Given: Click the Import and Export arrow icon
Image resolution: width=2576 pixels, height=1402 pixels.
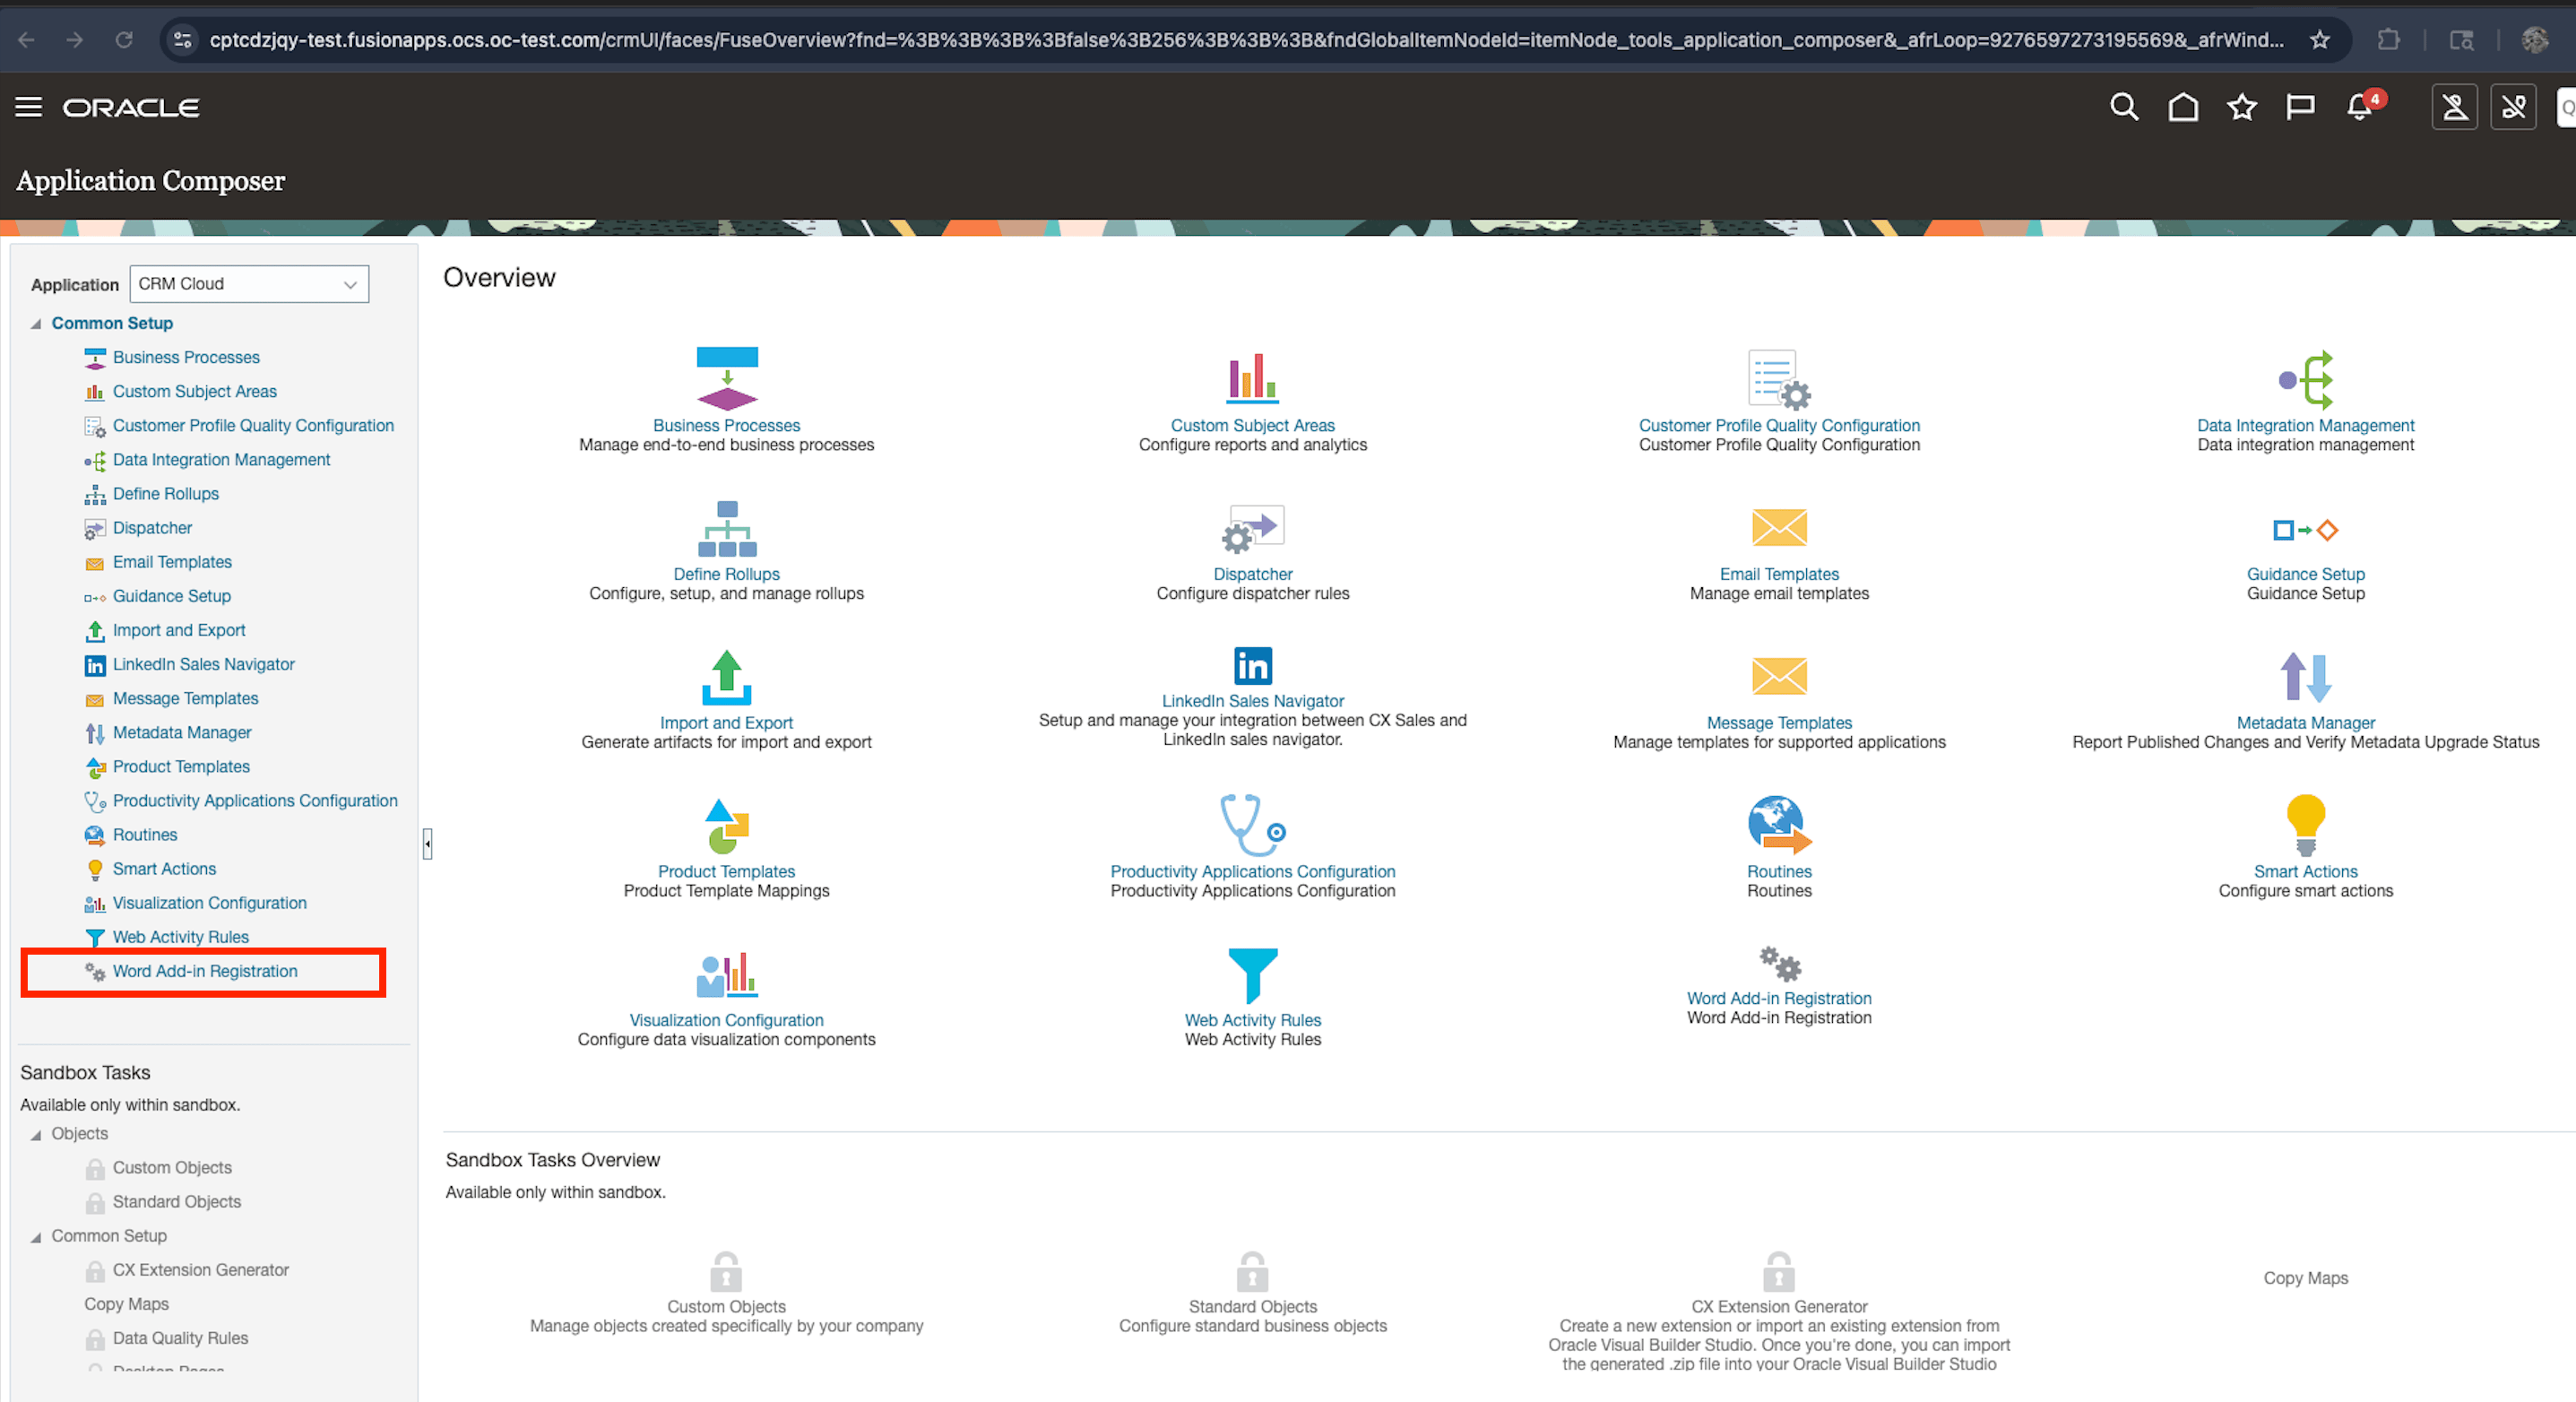Looking at the screenshot, I should tap(727, 678).
